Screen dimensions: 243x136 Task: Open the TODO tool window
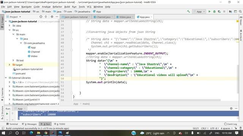pyautogui.click(x=60, y=124)
